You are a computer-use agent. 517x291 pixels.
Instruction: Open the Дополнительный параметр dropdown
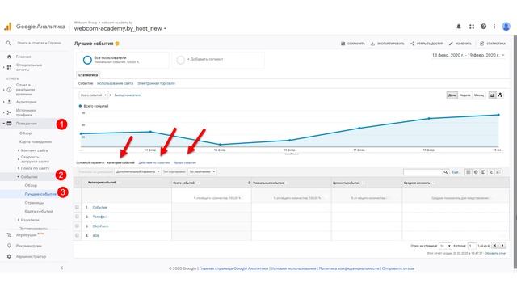(137, 171)
